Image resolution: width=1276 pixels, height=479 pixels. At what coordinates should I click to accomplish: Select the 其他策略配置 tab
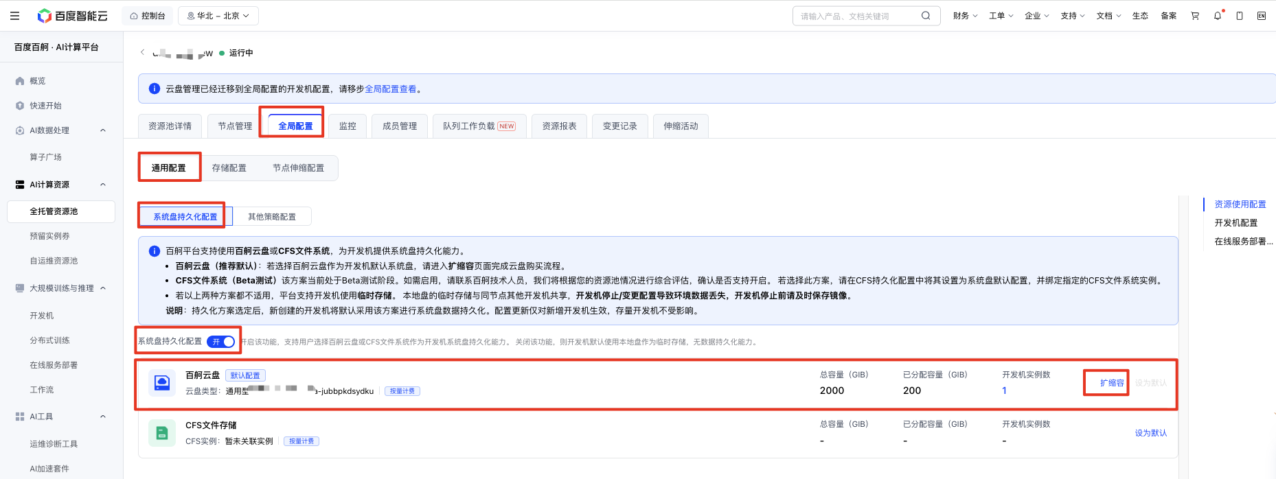pos(272,217)
